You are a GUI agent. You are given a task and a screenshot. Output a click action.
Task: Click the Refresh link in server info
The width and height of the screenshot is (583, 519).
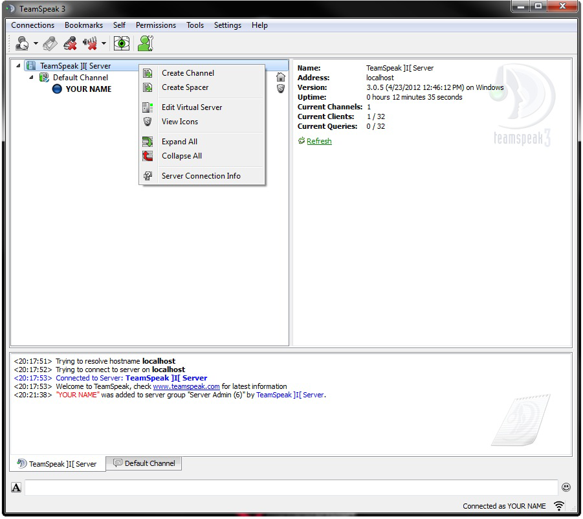click(319, 141)
